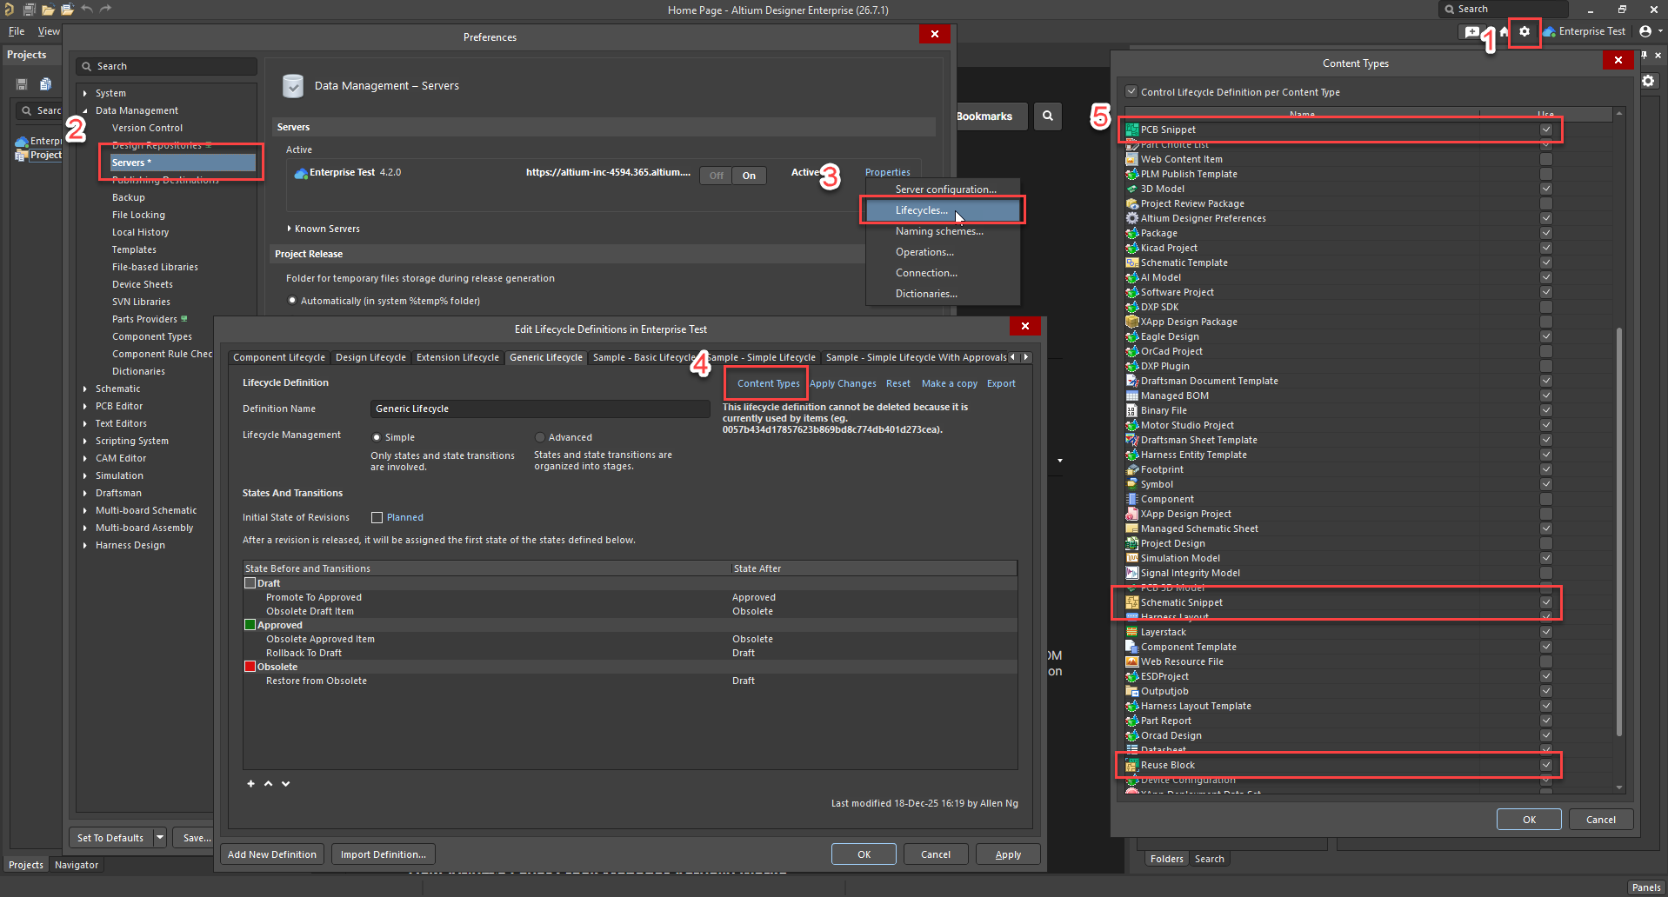This screenshot has width=1668, height=897.
Task: Click the Definition Name input field
Action: (540, 409)
